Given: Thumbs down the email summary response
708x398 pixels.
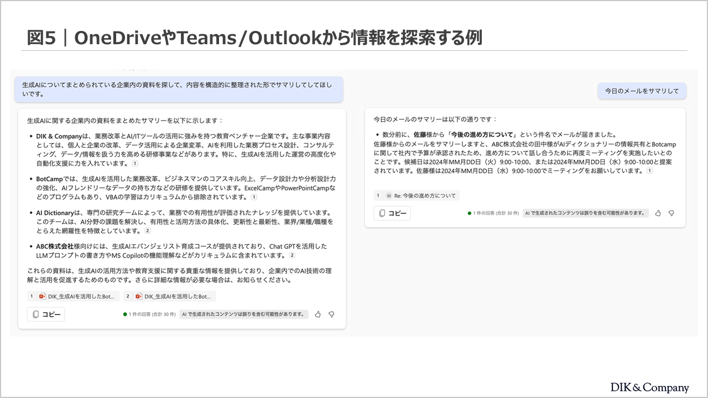Looking at the screenshot, I should click(x=671, y=213).
